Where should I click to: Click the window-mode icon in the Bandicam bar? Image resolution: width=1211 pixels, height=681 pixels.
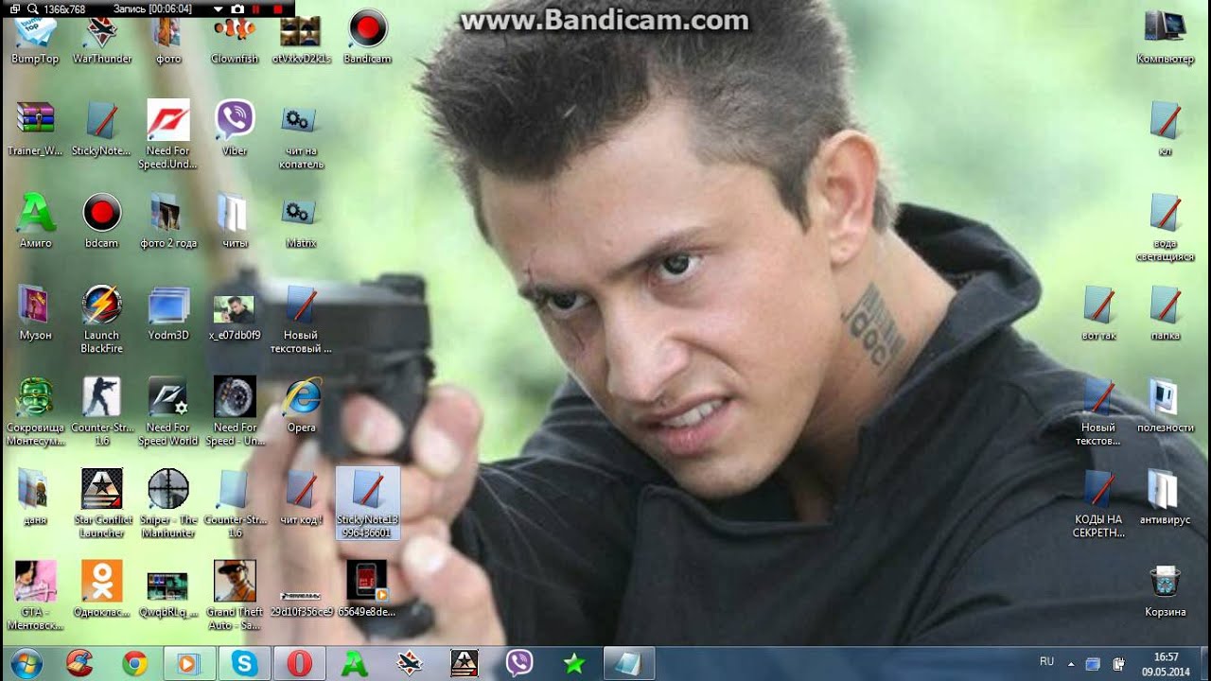tap(13, 9)
